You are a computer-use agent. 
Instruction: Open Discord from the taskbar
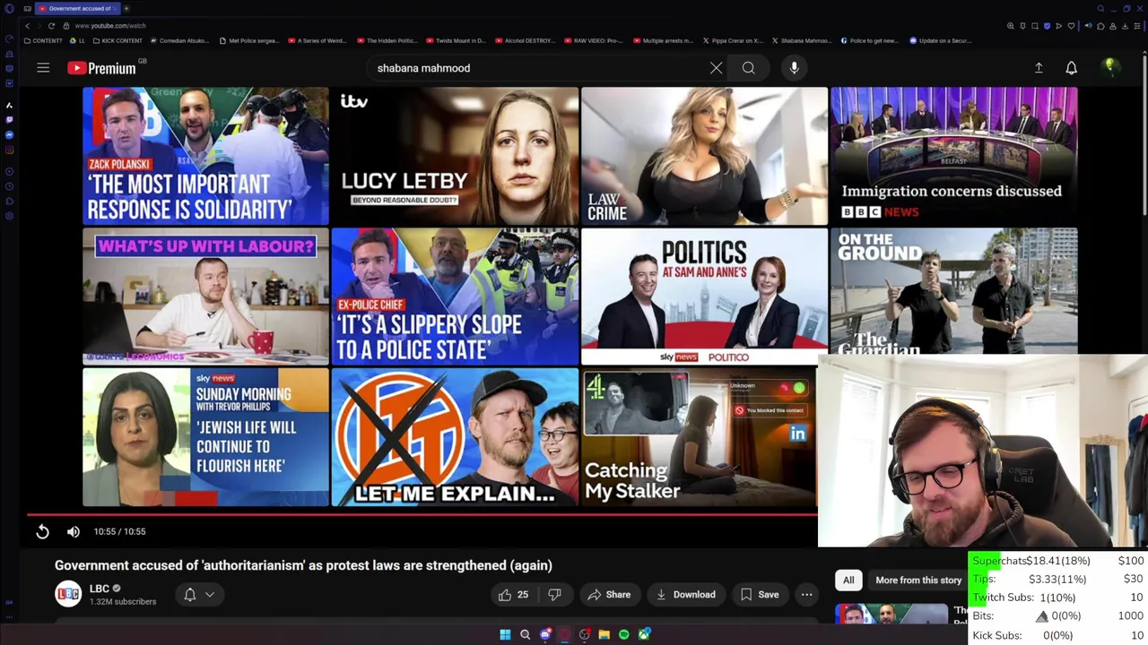tap(544, 634)
